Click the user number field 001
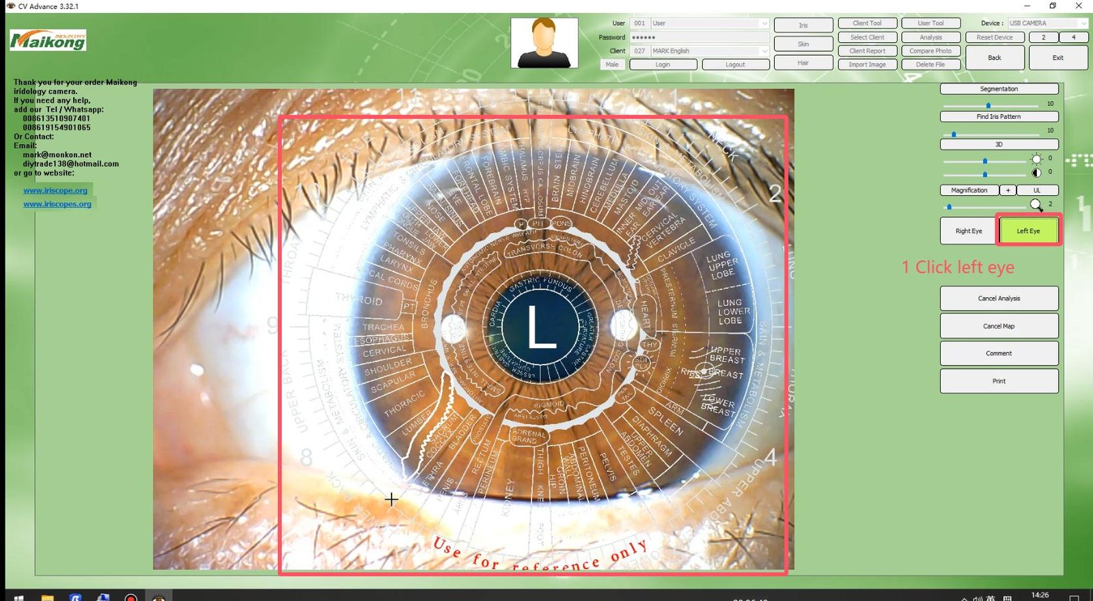The image size is (1093, 601). point(639,23)
